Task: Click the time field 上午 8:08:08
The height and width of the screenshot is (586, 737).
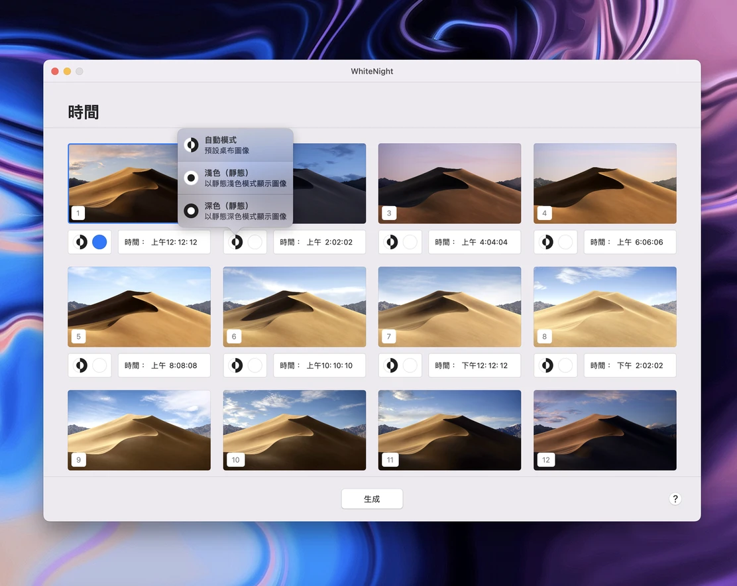Action: point(164,365)
